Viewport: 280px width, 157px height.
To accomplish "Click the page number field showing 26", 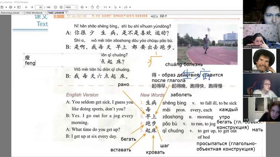I will coord(39,7).
